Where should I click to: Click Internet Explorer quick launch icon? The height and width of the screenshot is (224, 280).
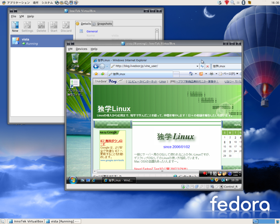point(93,180)
